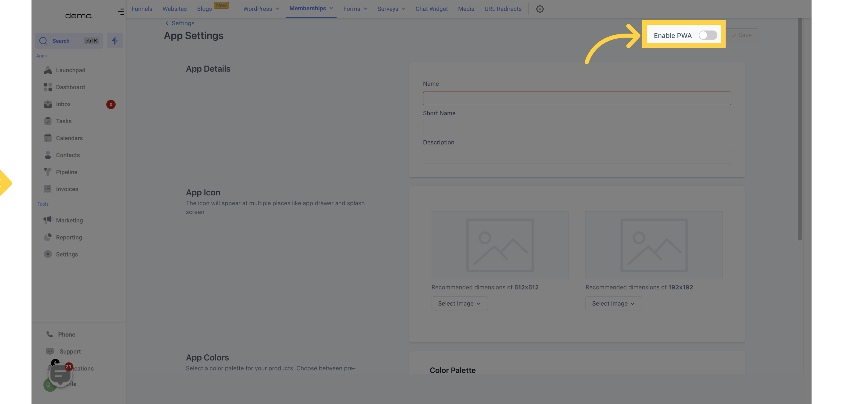Click the Save button

coord(741,35)
